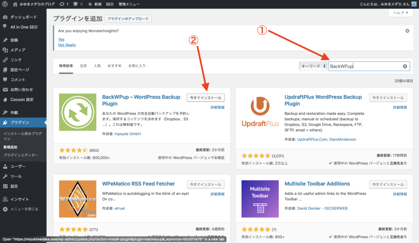Image resolution: width=419 pixels, height=243 pixels.
Task: View 詳細情報 for UpdraftPlus
Action: [x=400, y=107]
